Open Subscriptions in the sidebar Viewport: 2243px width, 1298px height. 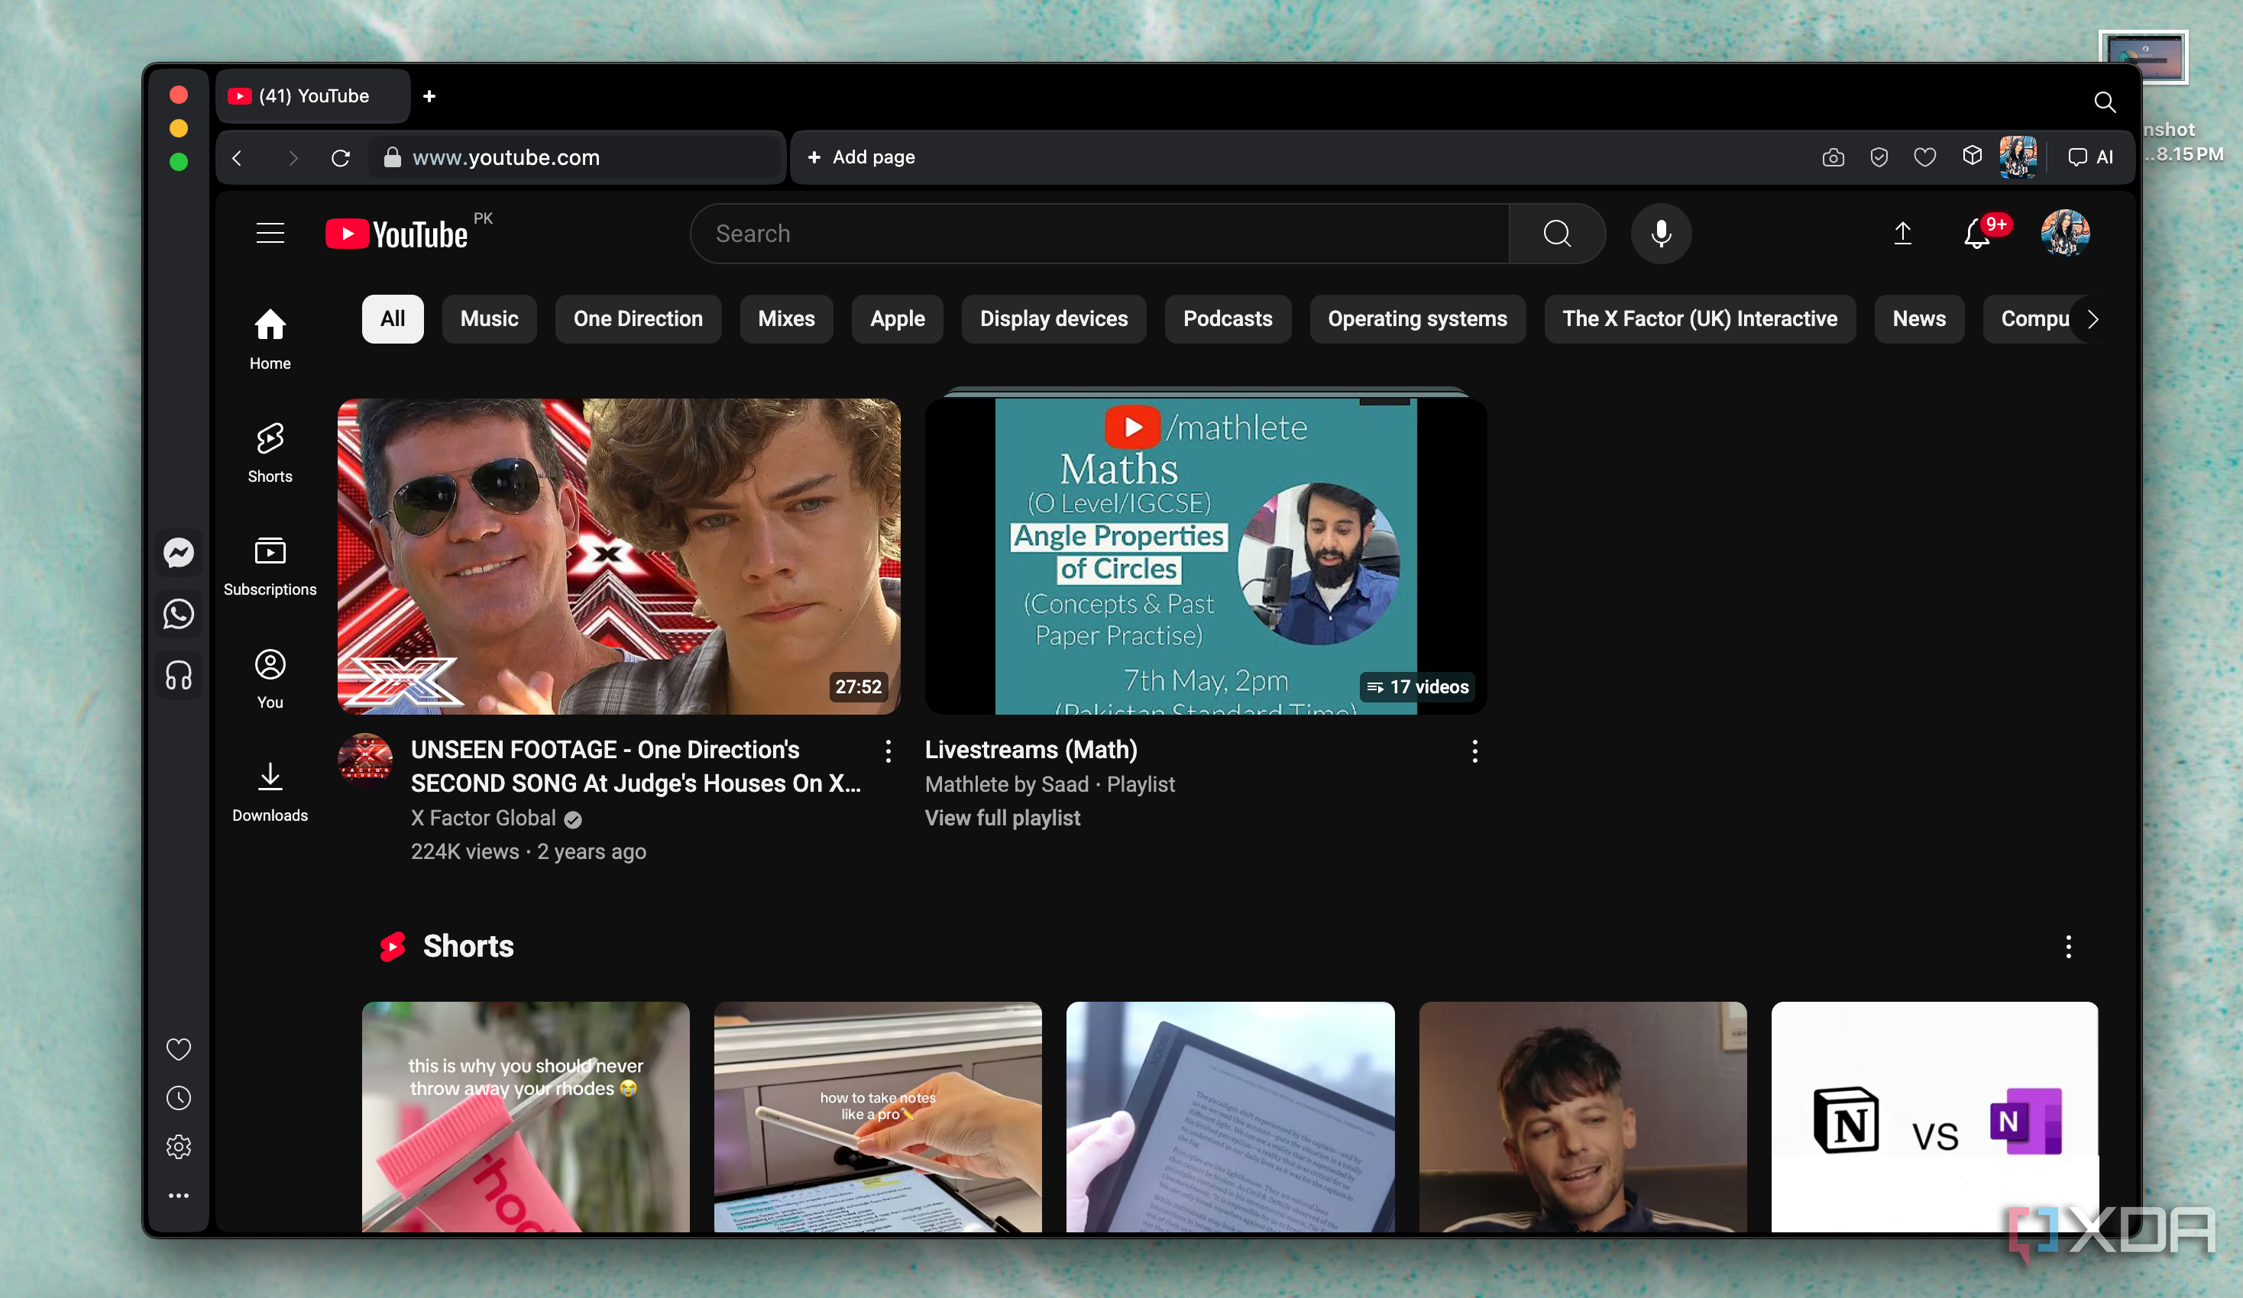point(270,566)
